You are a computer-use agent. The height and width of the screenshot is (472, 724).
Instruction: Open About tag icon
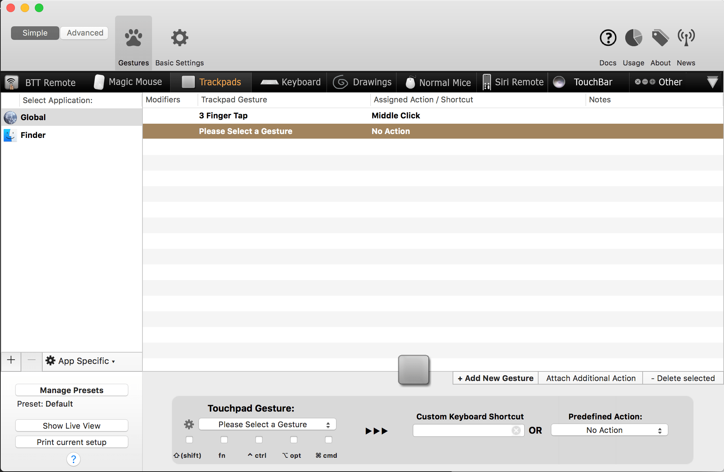[660, 38]
